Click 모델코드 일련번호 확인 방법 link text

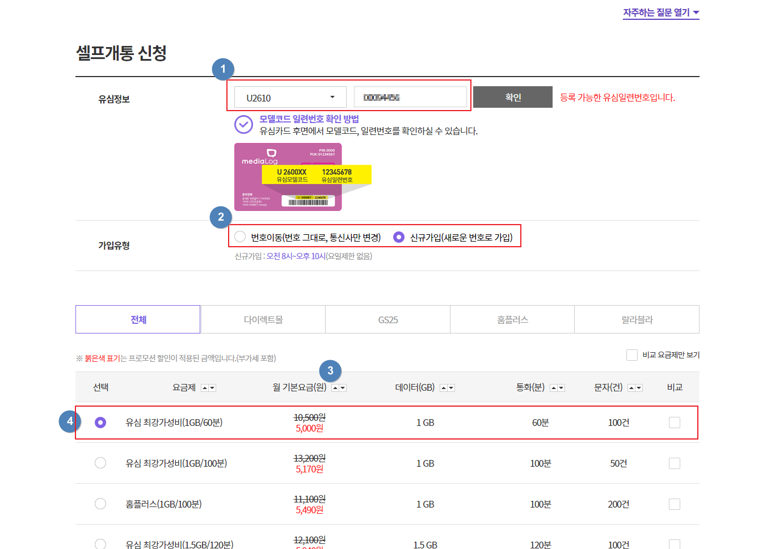[x=309, y=119]
